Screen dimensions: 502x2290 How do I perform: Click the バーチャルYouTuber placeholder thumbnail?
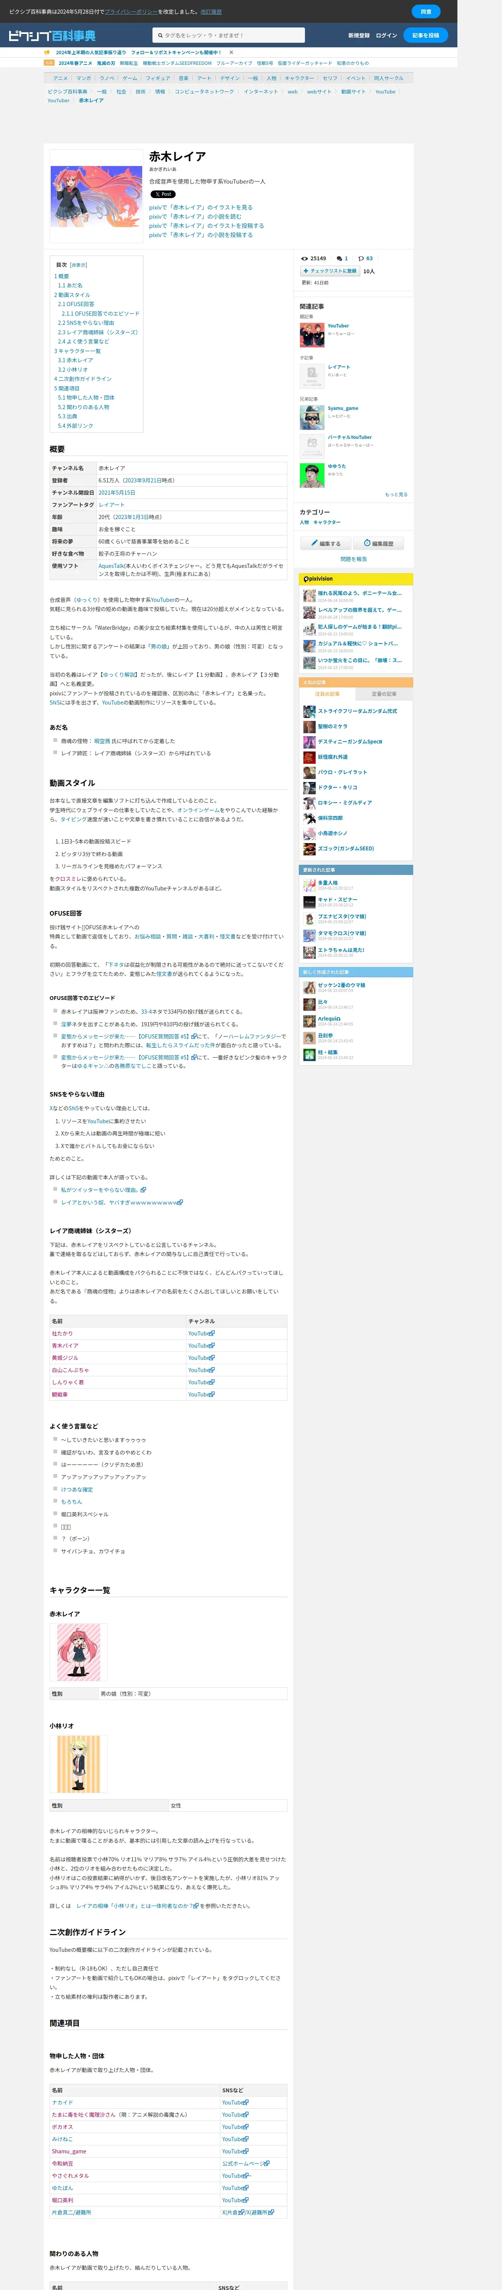[312, 446]
